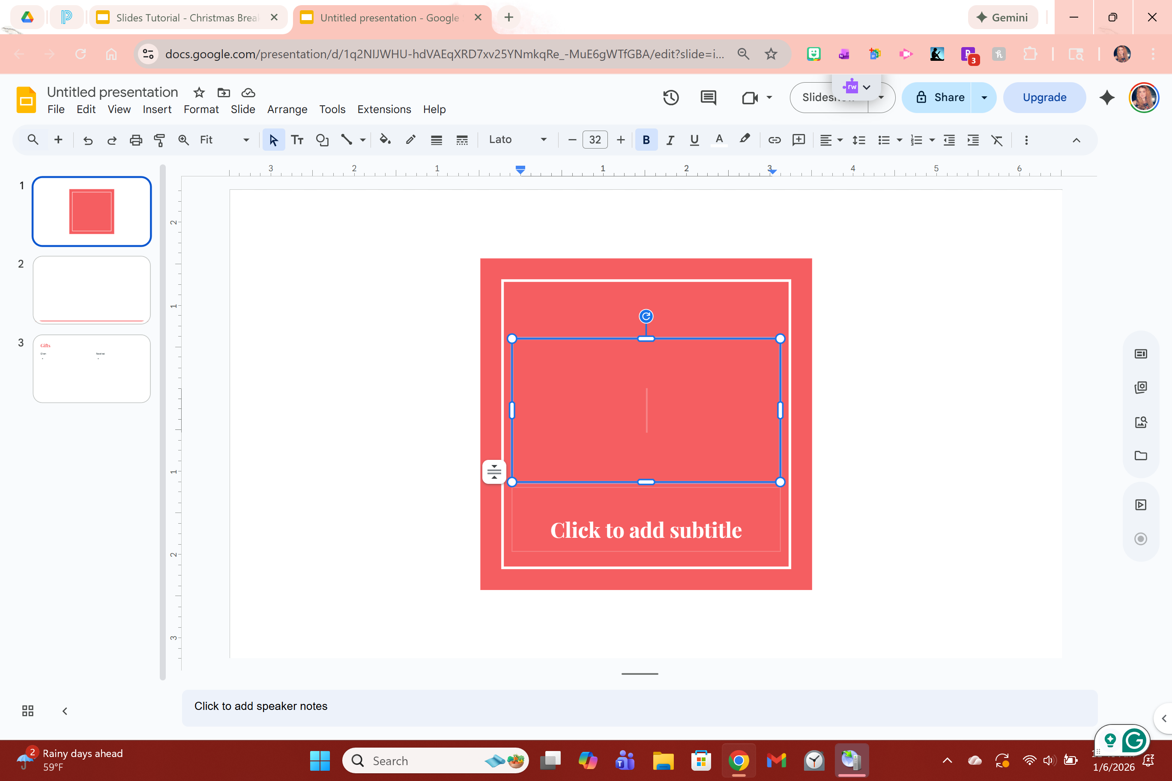This screenshot has height=781, width=1172.
Task: Click the Paint format icon
Action: pyautogui.click(x=159, y=140)
